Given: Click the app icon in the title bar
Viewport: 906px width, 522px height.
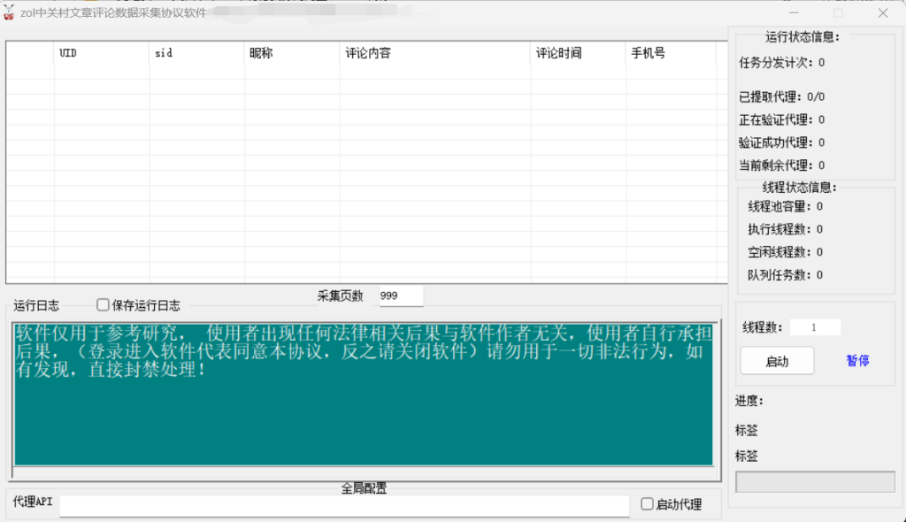Looking at the screenshot, I should click(x=10, y=12).
